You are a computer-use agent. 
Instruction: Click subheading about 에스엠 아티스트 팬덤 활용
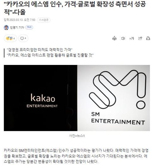pos(50,55)
